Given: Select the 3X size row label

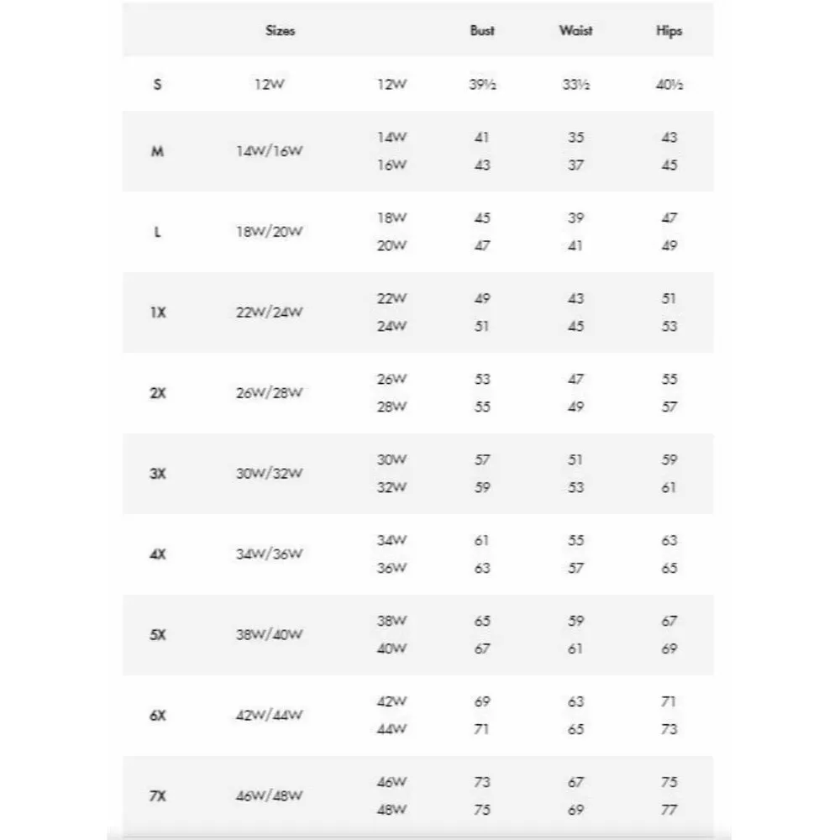Looking at the screenshot, I should coord(157,474).
